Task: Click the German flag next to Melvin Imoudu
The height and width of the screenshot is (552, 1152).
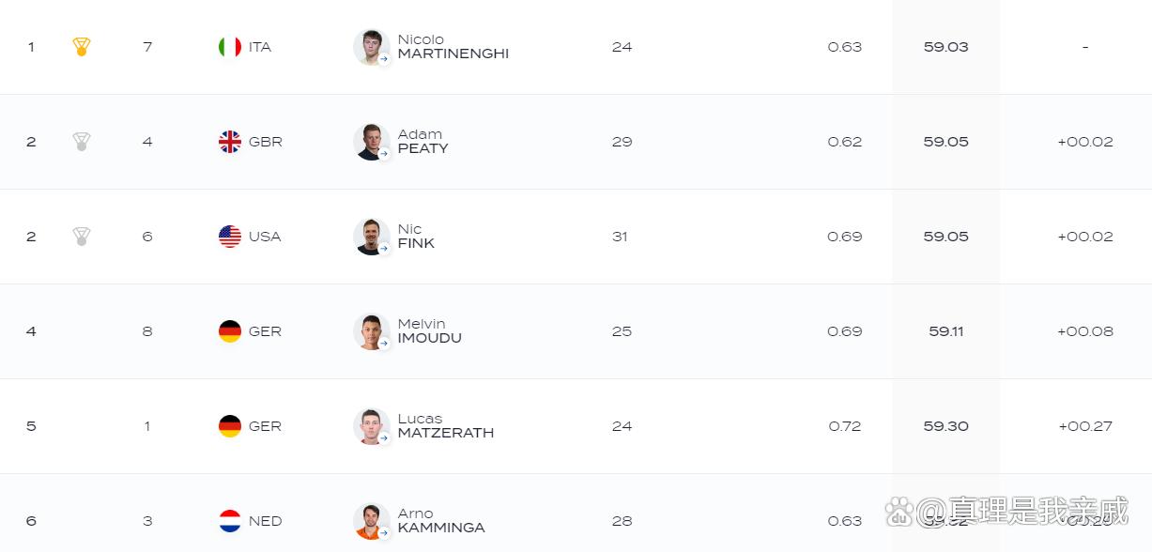Action: (230, 331)
